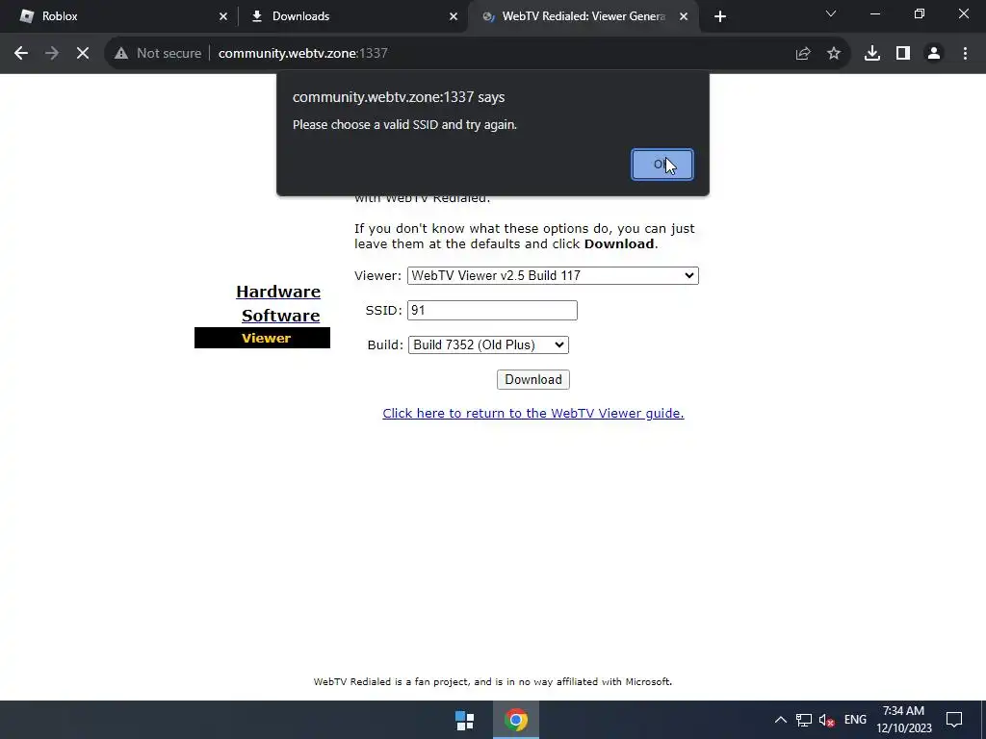
Task: Stop loading the page
Action: [x=83, y=54]
